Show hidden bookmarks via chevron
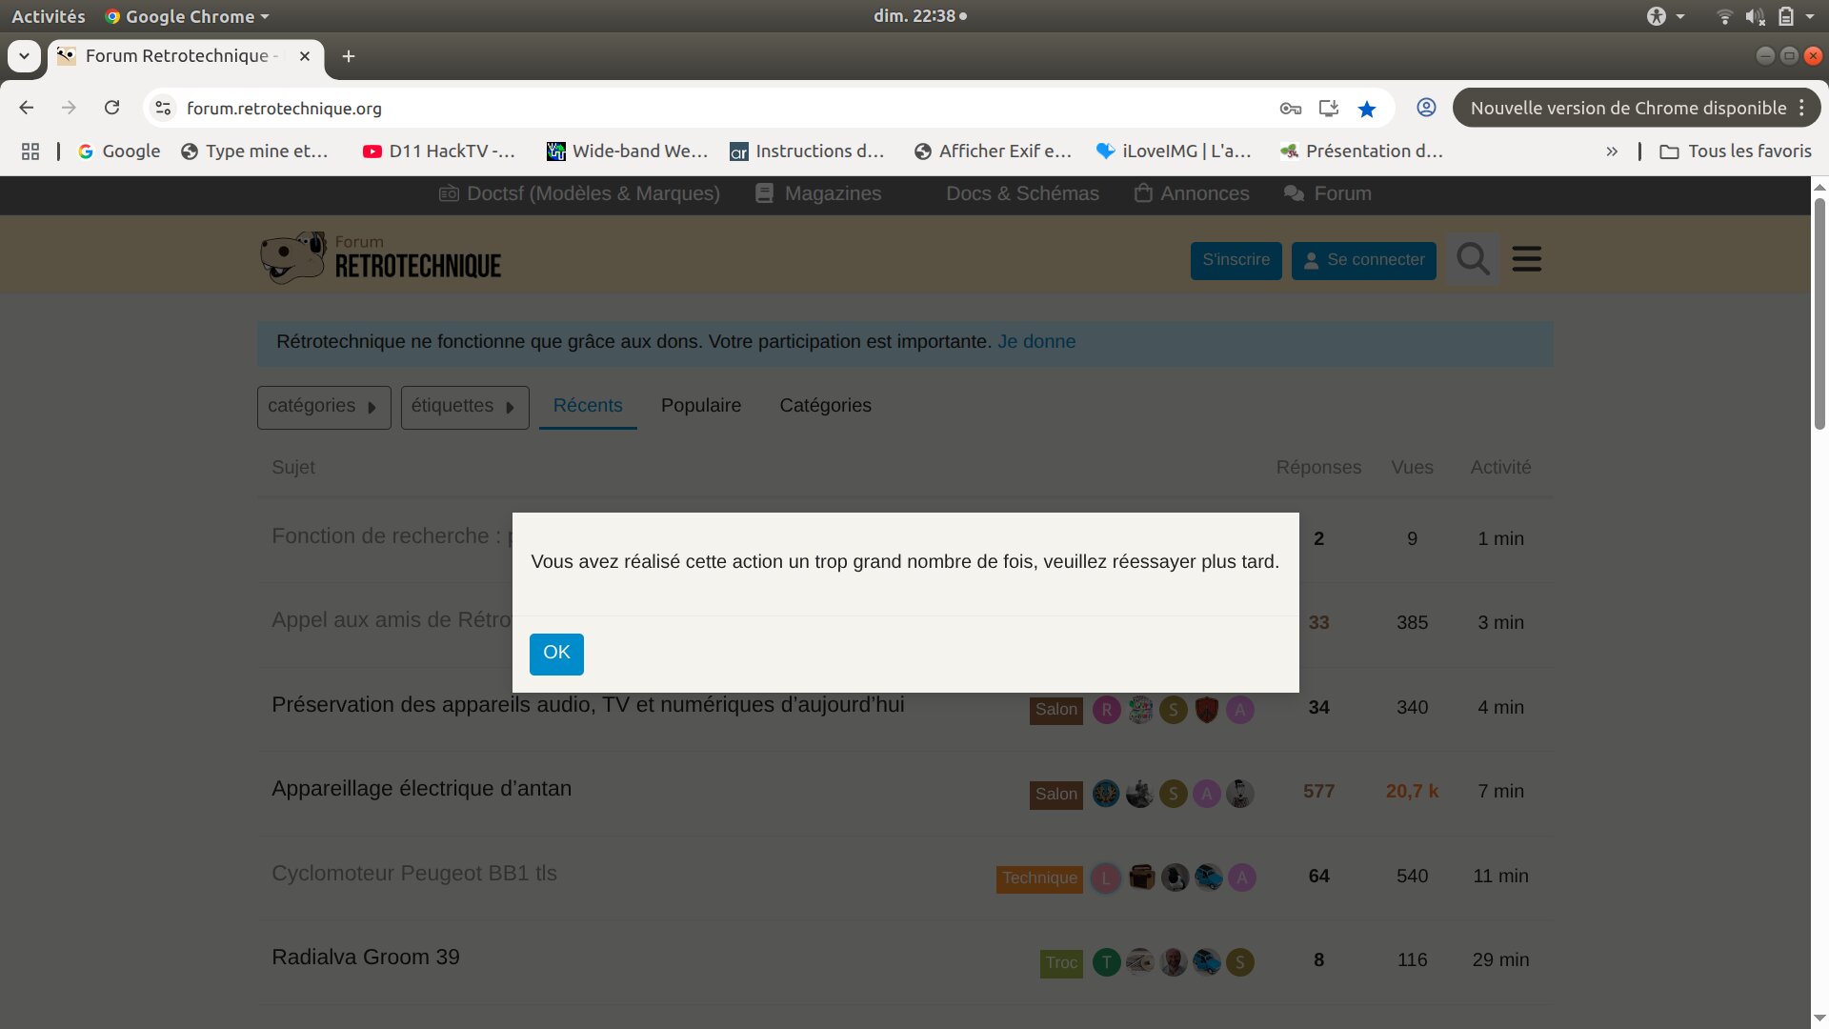The width and height of the screenshot is (1829, 1029). [x=1612, y=151]
